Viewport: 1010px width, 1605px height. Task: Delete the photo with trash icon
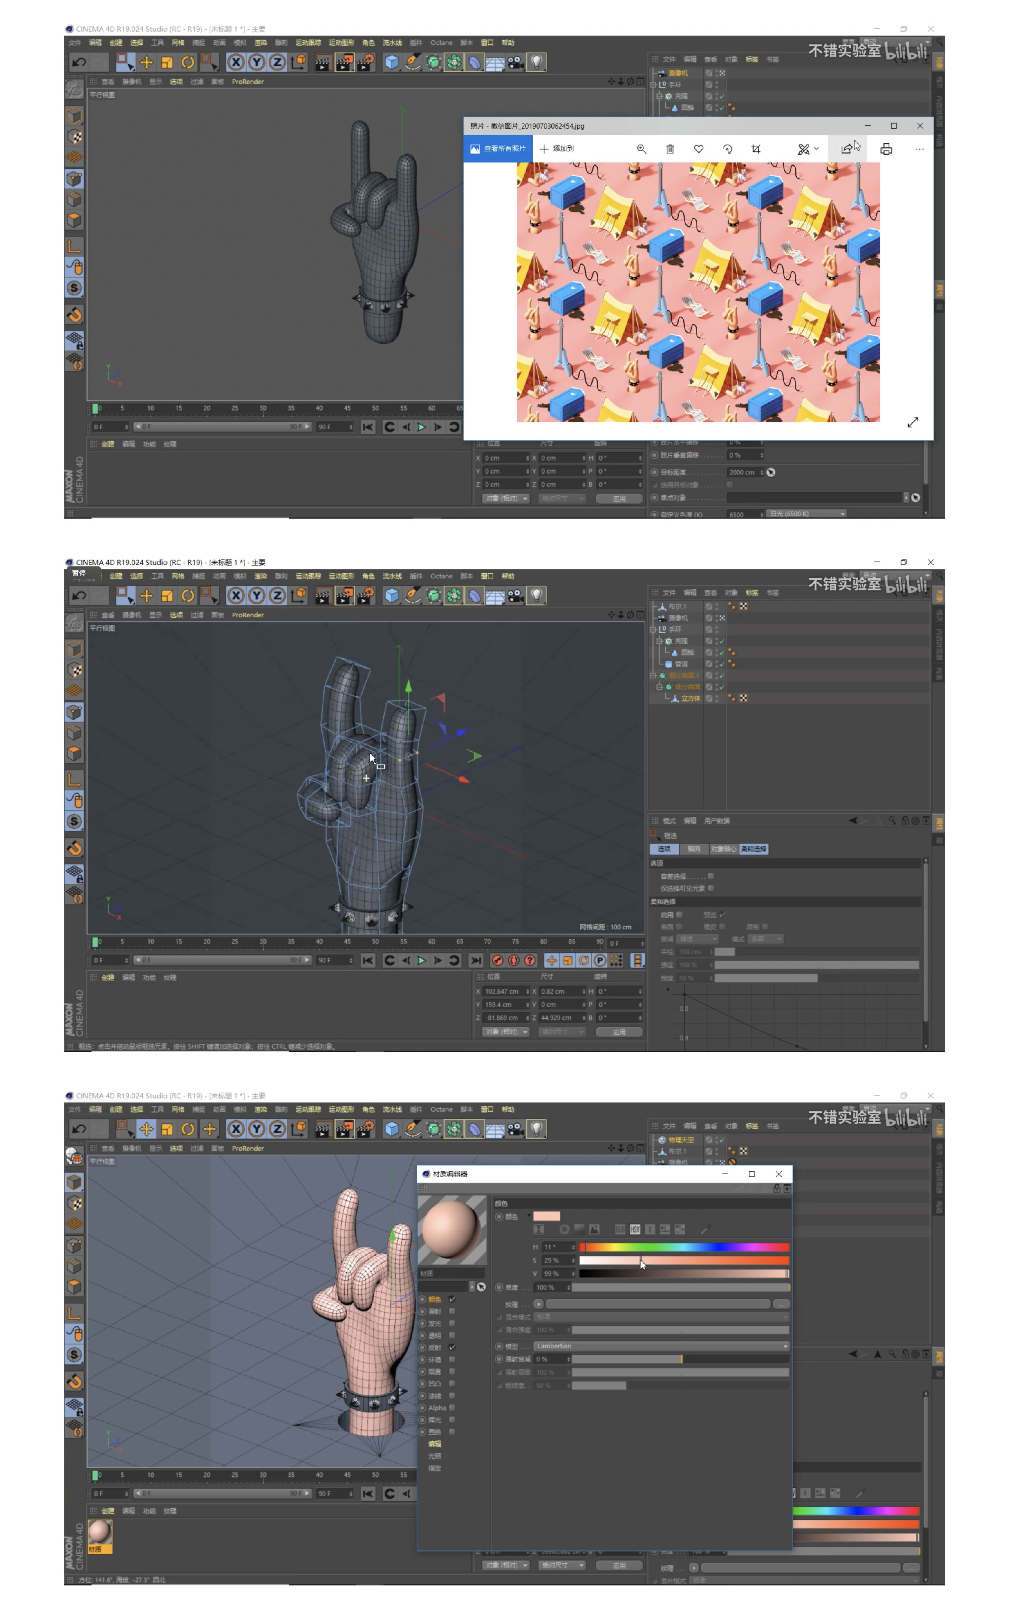pyautogui.click(x=669, y=149)
